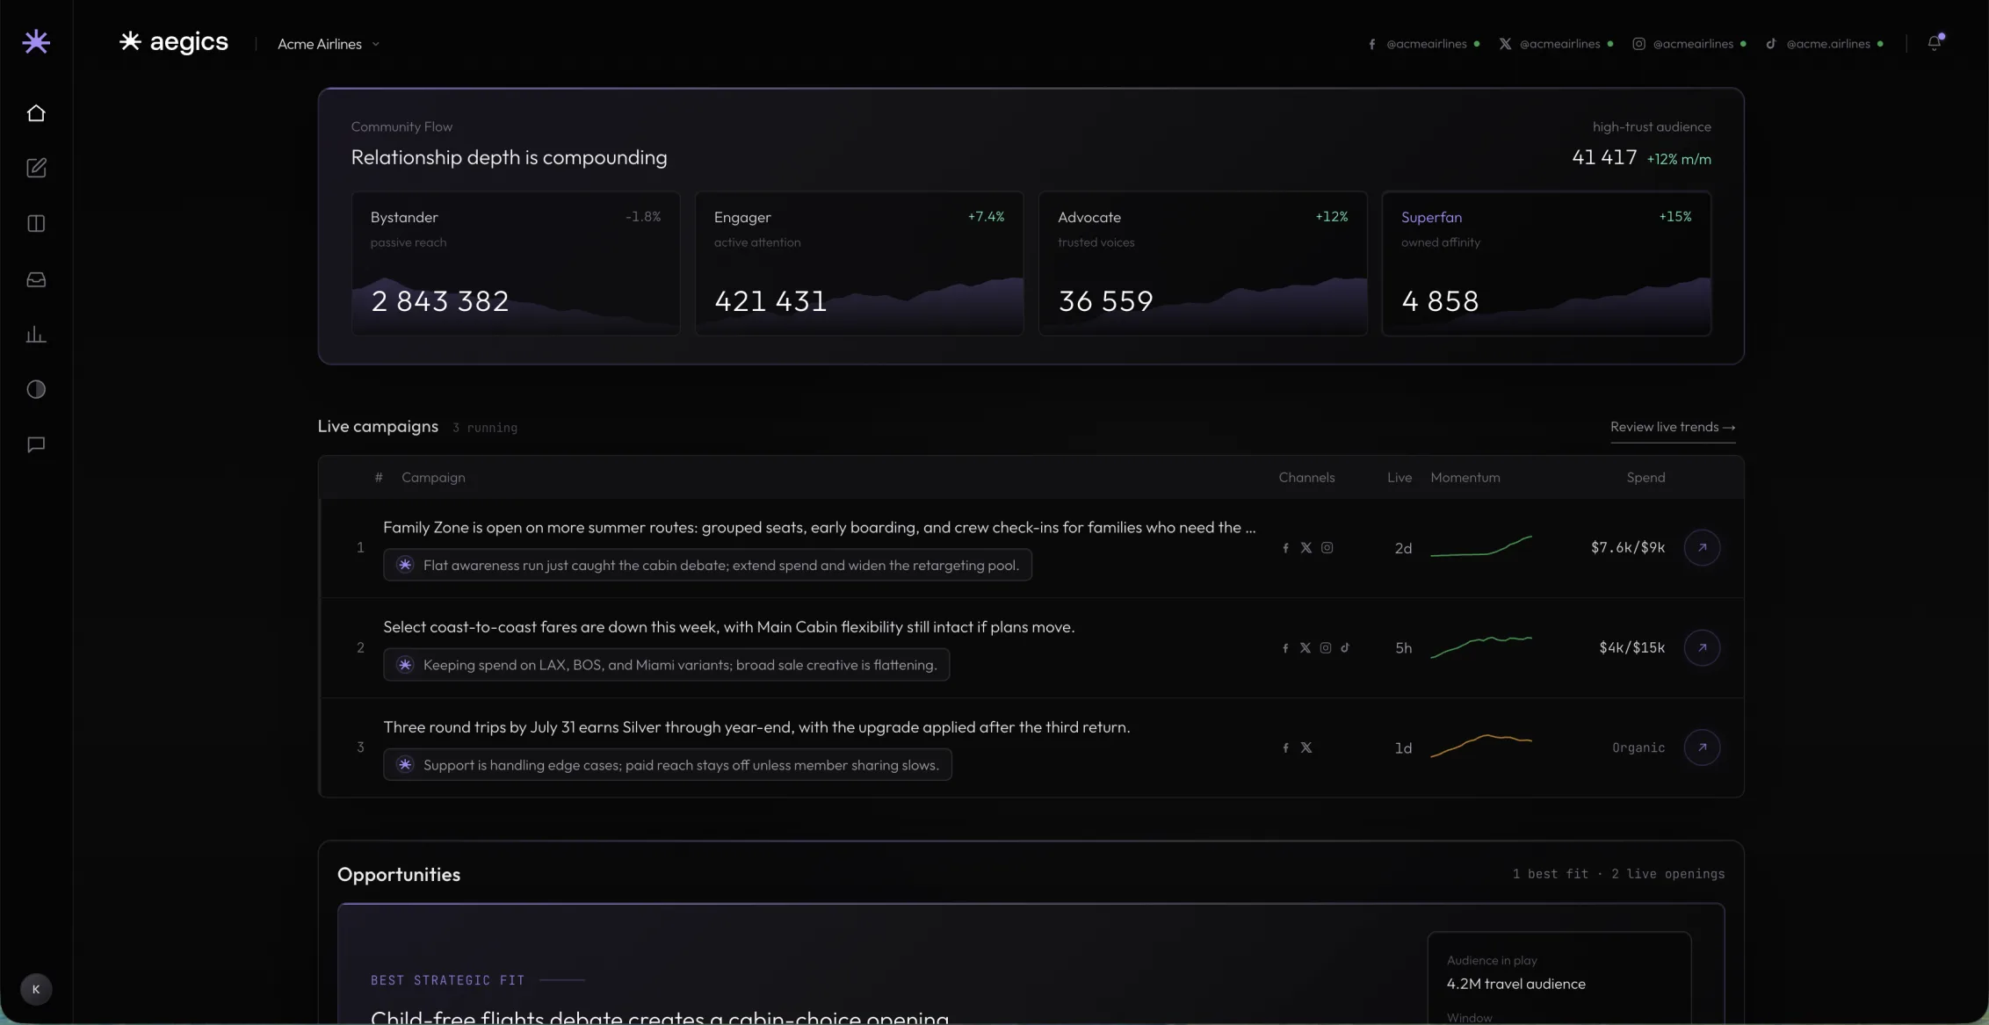Screen dimensions: 1989x1025
Task: Click the Live campaigns heading
Action: coord(378,426)
